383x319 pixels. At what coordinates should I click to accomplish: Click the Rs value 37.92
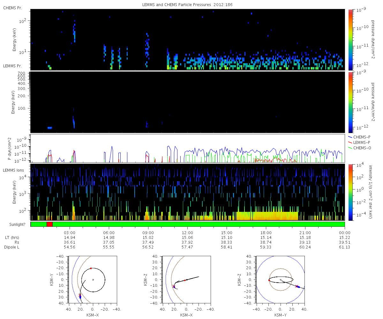tap(187, 242)
